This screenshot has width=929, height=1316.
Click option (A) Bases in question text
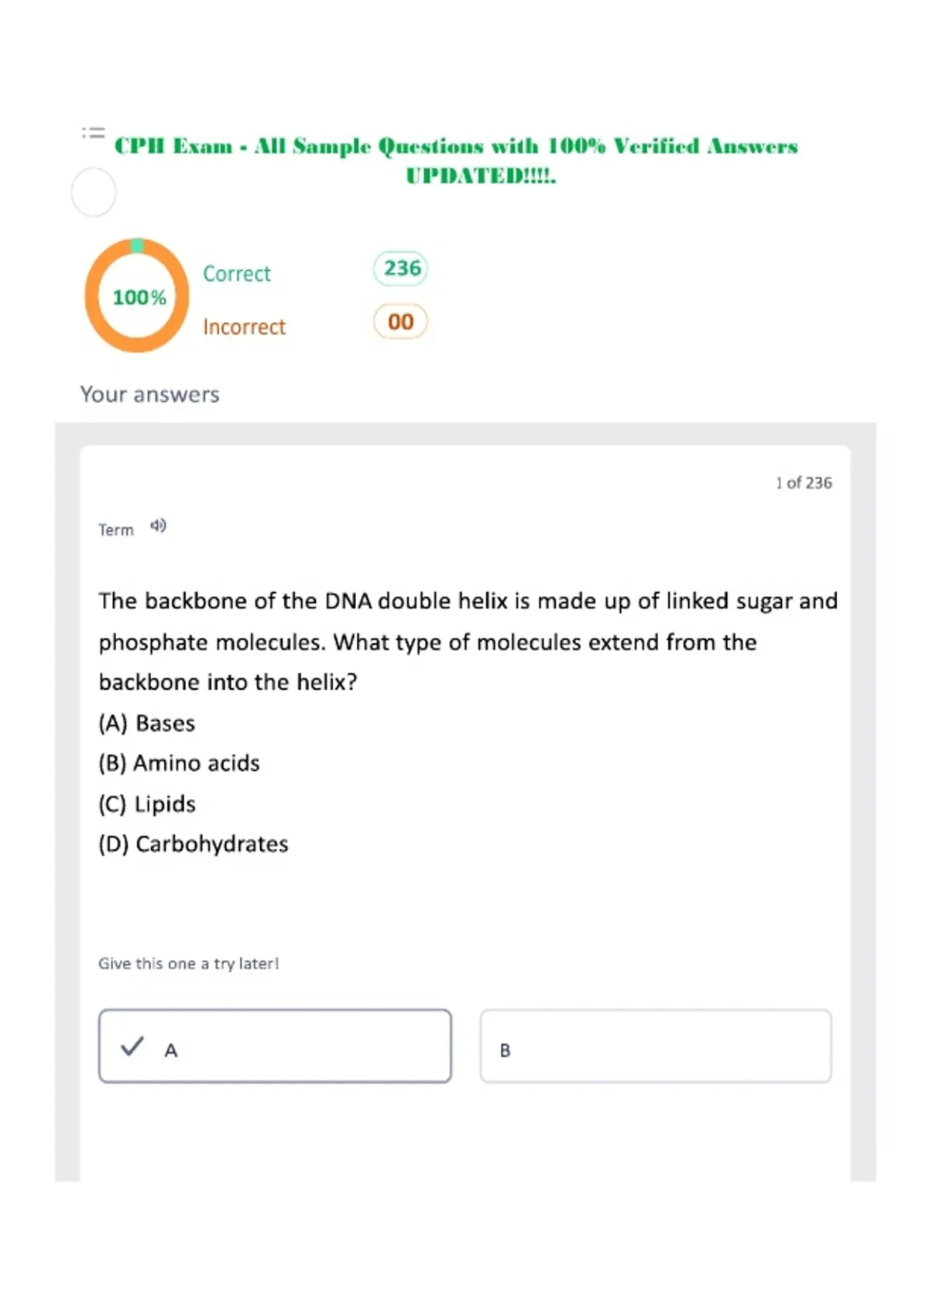click(146, 723)
